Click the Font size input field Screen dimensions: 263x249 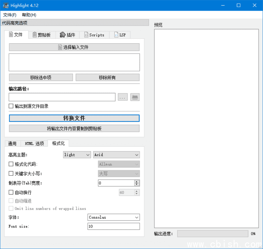click(113, 226)
